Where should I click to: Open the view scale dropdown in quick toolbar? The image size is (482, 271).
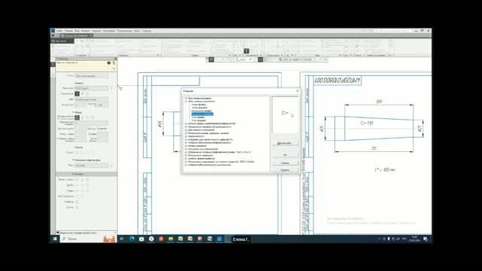click(244, 59)
